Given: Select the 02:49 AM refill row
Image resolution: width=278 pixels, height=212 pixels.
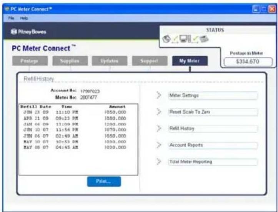Looking at the screenshot, I should [x=75, y=136].
